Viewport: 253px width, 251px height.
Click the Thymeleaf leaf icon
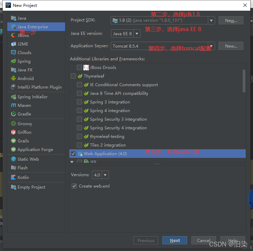(80, 76)
